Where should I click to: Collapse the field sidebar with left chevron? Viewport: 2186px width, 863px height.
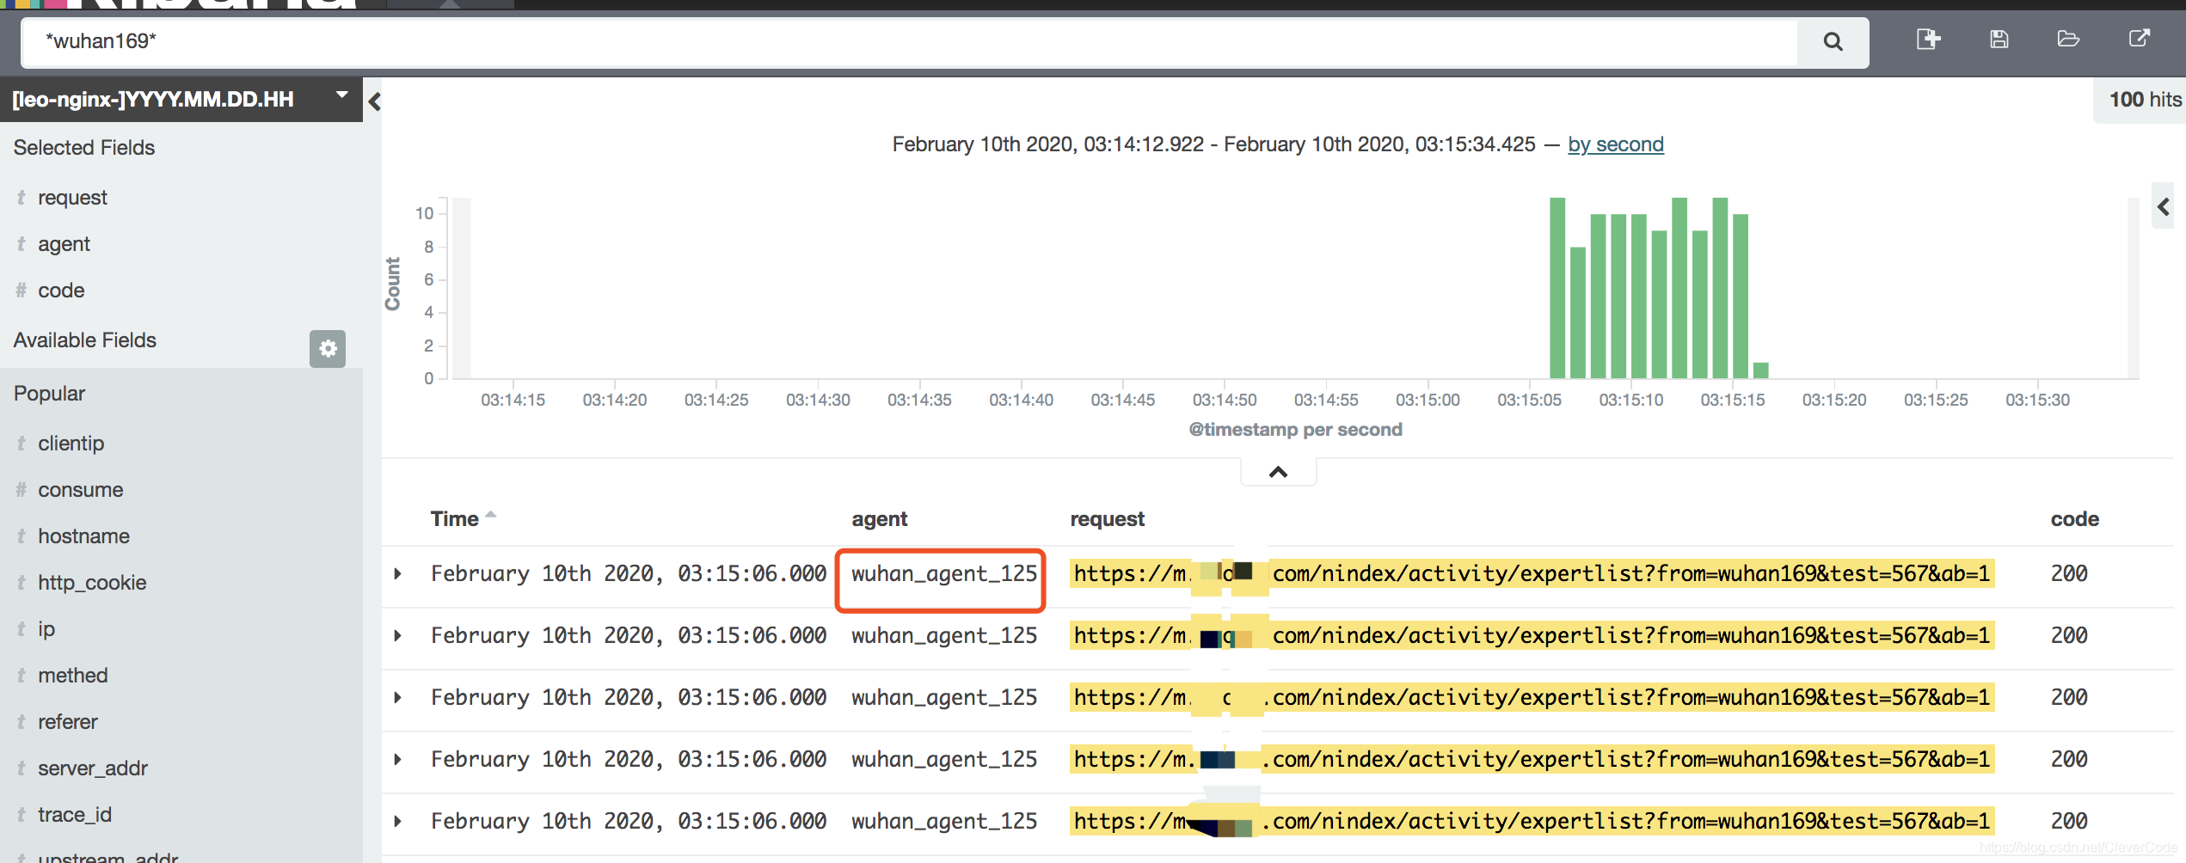point(374,101)
